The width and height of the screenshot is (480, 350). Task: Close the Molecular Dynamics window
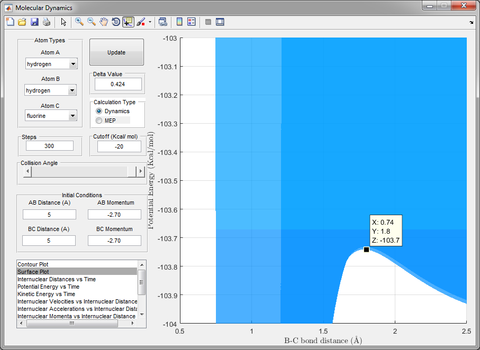(x=464, y=5)
